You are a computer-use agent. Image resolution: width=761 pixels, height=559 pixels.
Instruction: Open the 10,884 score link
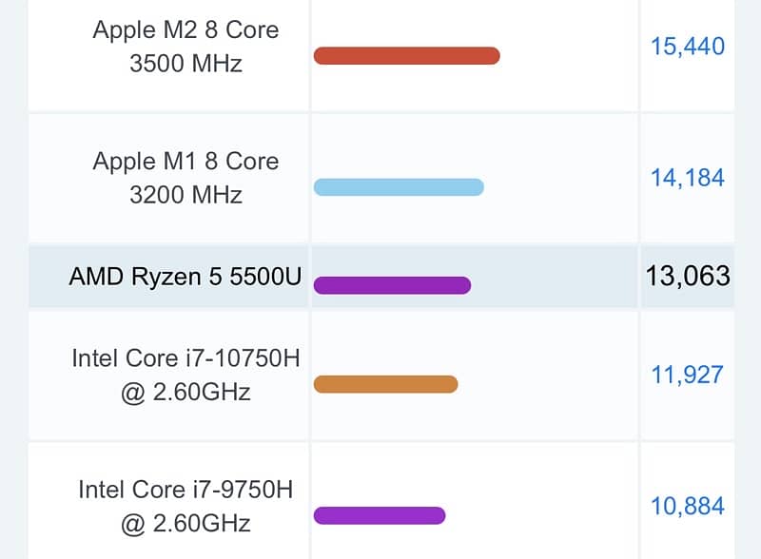click(687, 506)
